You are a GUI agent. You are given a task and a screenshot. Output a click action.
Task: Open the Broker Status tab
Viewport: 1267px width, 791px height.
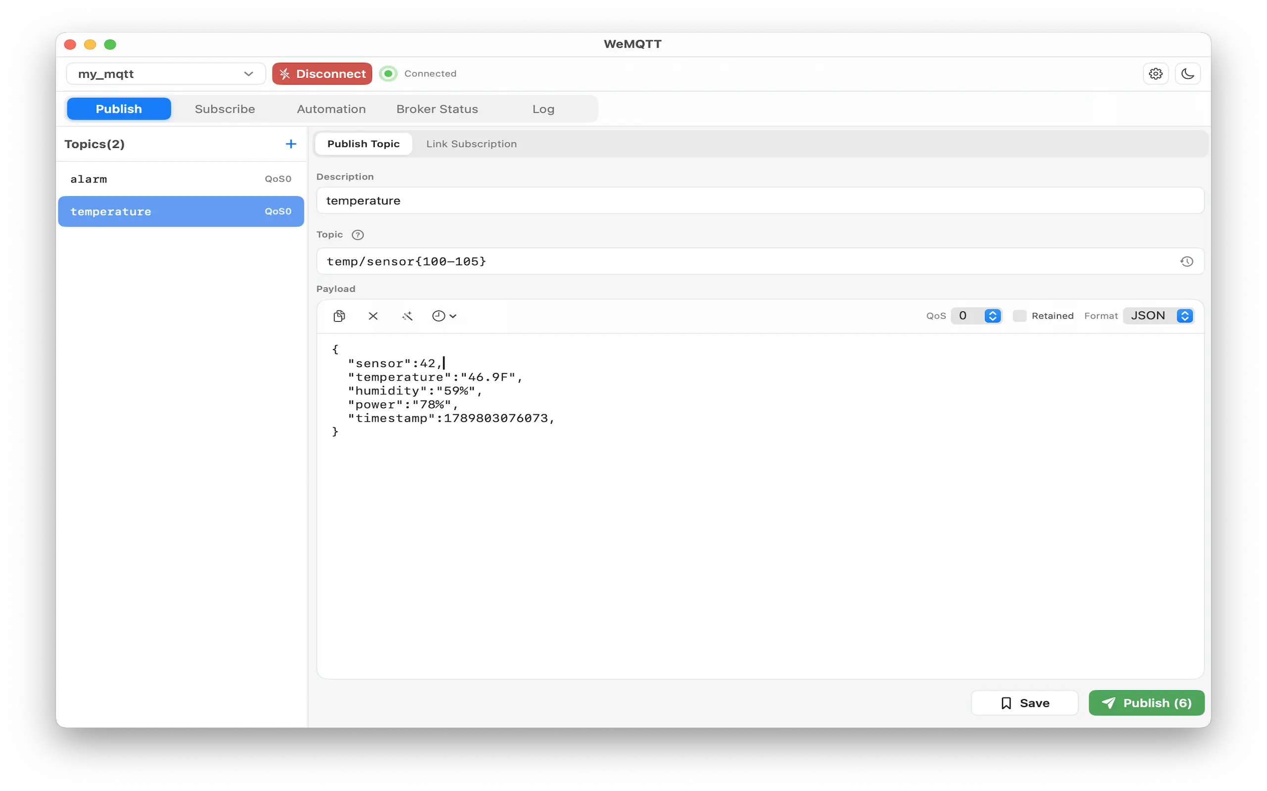(437, 109)
